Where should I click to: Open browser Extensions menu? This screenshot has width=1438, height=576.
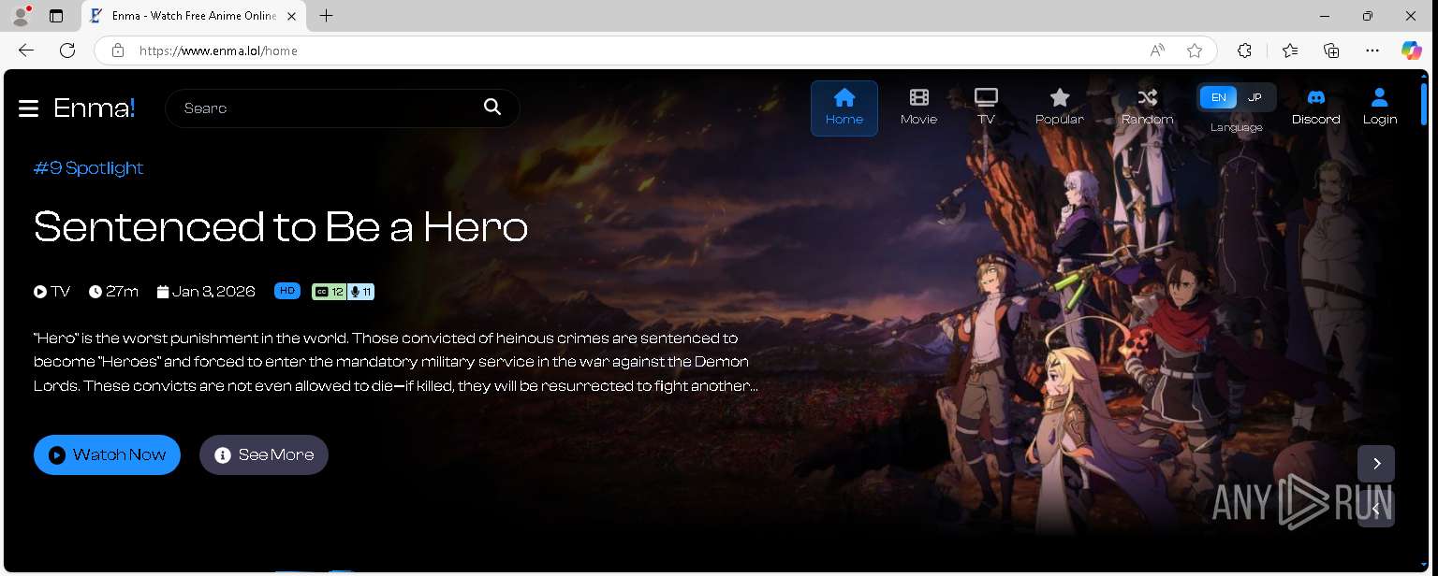tap(1244, 50)
